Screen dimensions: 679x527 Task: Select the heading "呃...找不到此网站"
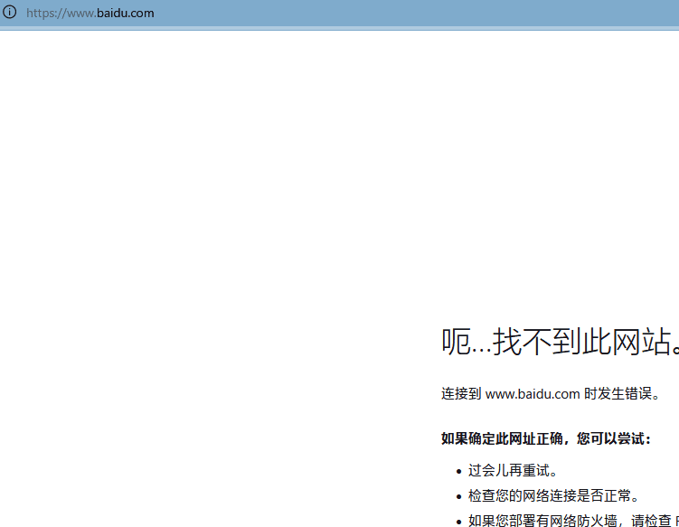tap(560, 342)
